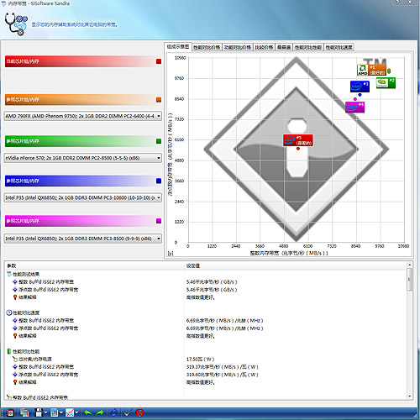Switch to the 性能对比性能 tab

coord(308,47)
